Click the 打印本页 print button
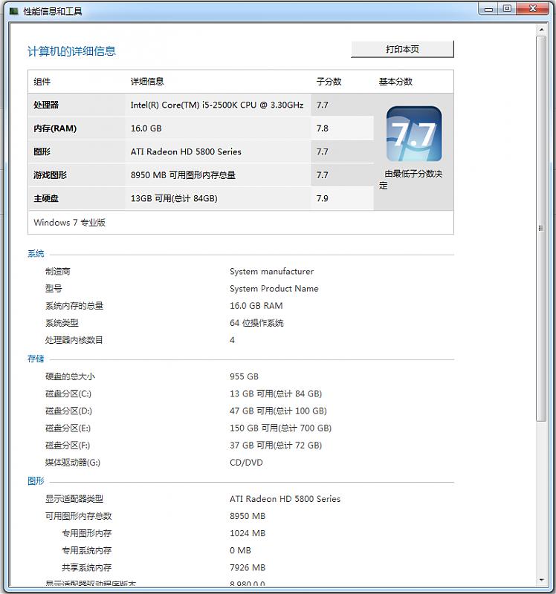556x594 pixels. [402, 49]
